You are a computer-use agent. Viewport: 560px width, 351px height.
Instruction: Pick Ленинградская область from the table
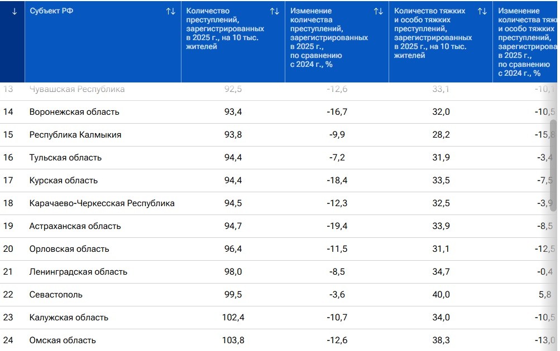pyautogui.click(x=78, y=272)
